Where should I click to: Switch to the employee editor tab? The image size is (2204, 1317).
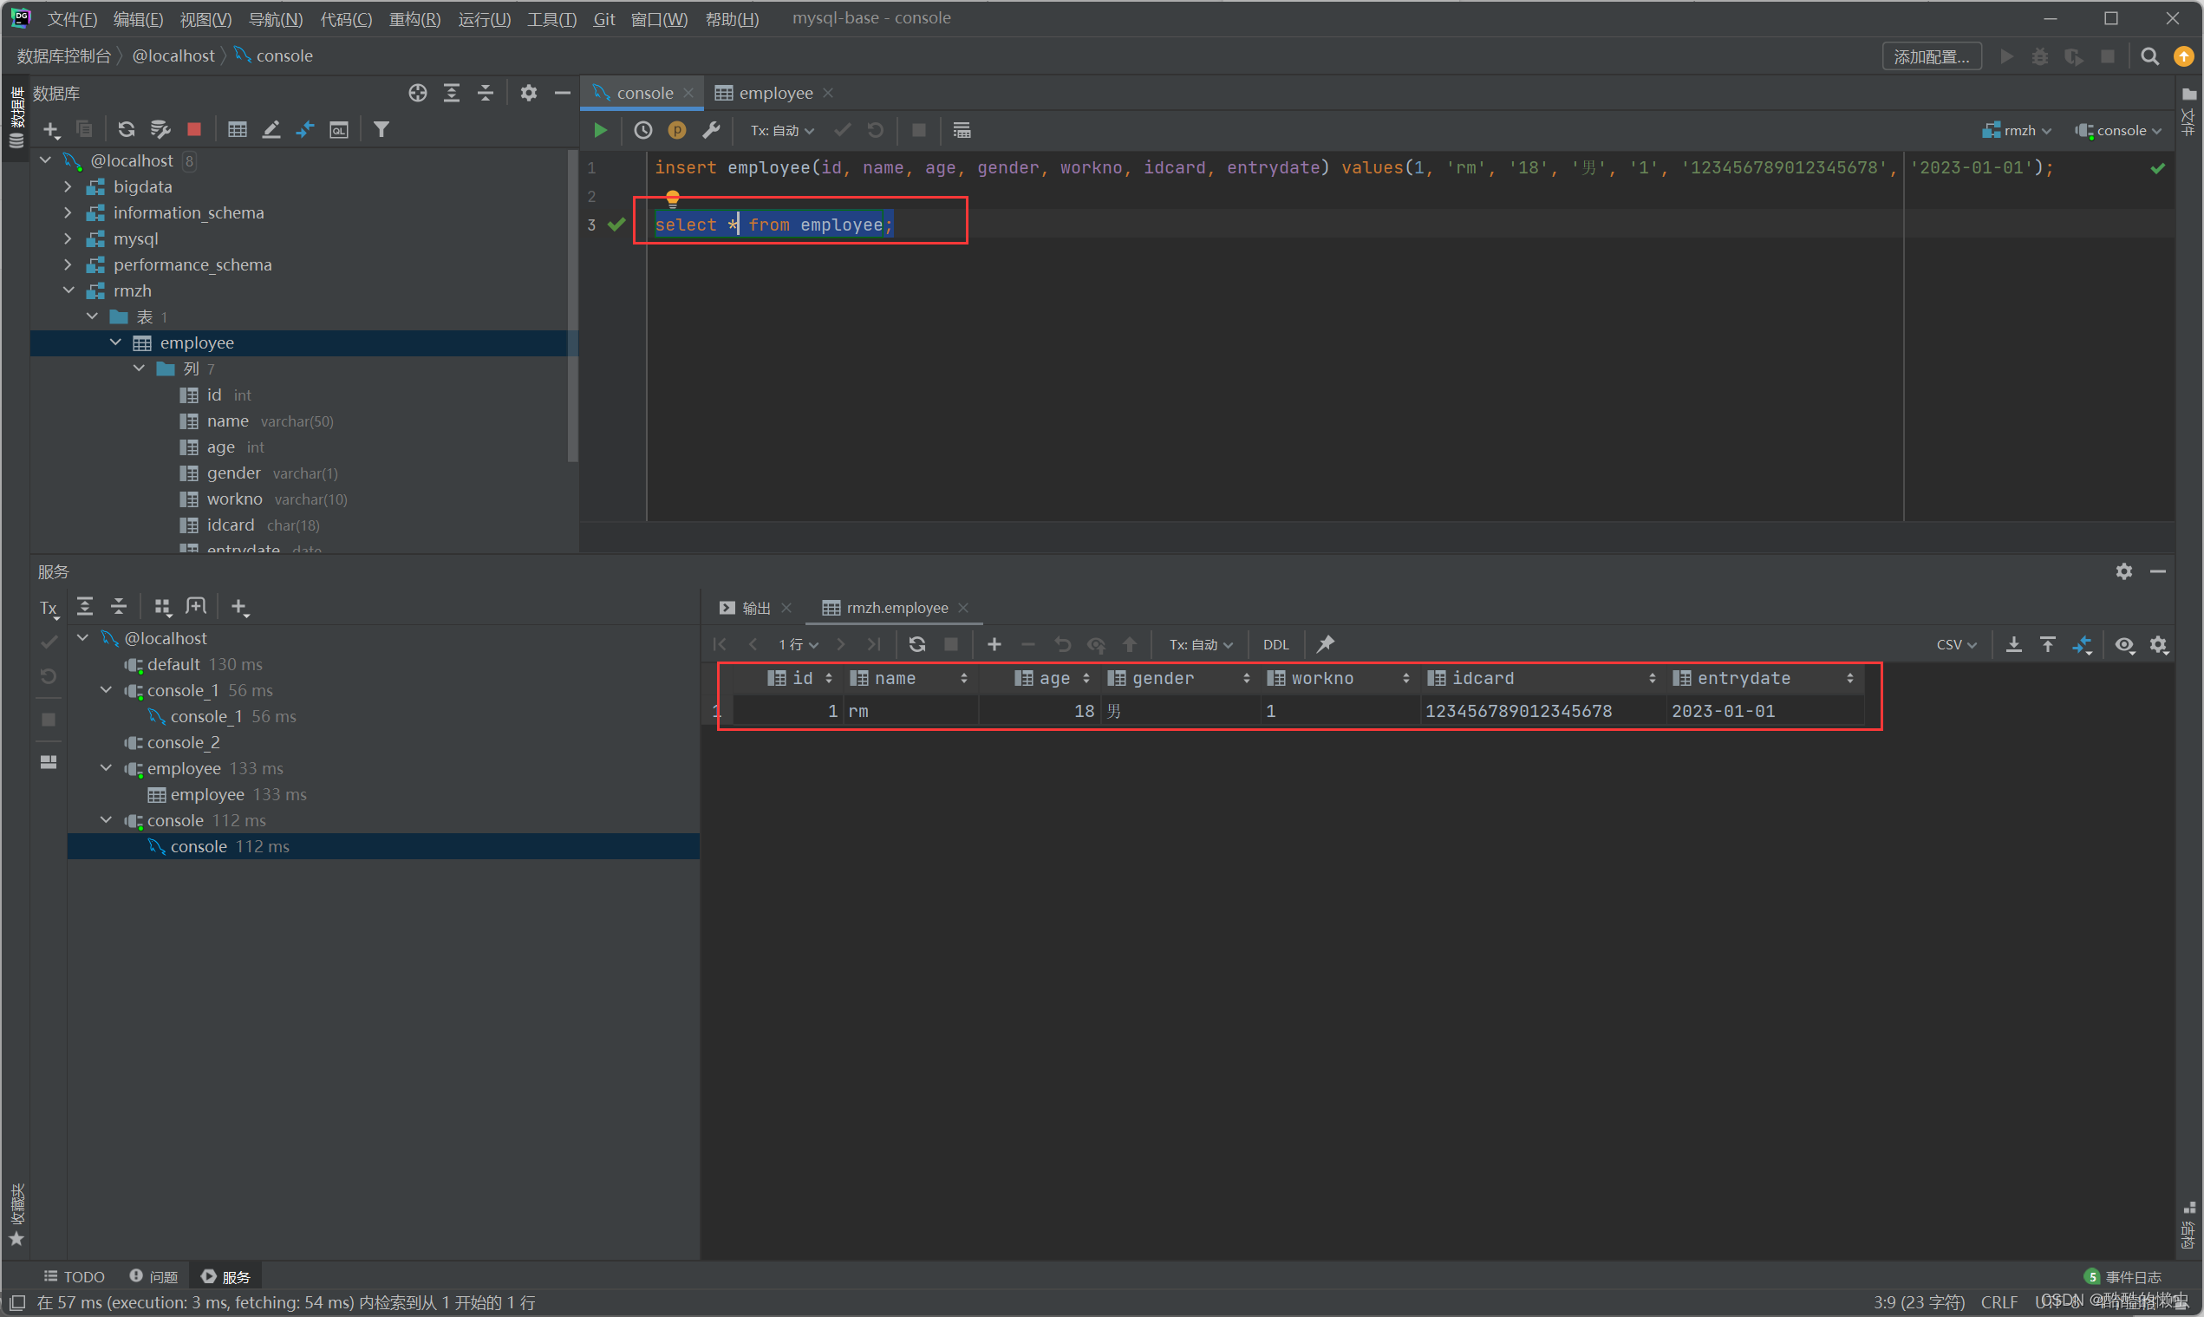(773, 93)
